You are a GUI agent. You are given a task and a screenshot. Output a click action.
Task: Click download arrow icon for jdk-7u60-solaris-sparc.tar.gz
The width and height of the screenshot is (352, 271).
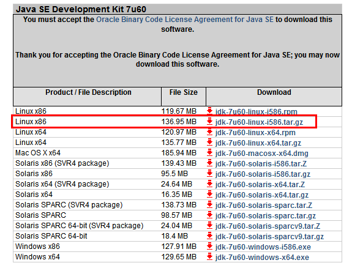pyautogui.click(x=210, y=215)
